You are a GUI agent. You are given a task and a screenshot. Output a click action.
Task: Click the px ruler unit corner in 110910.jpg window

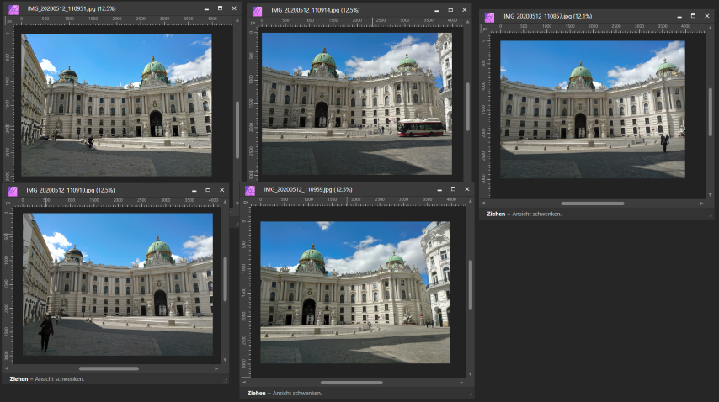[8, 203]
